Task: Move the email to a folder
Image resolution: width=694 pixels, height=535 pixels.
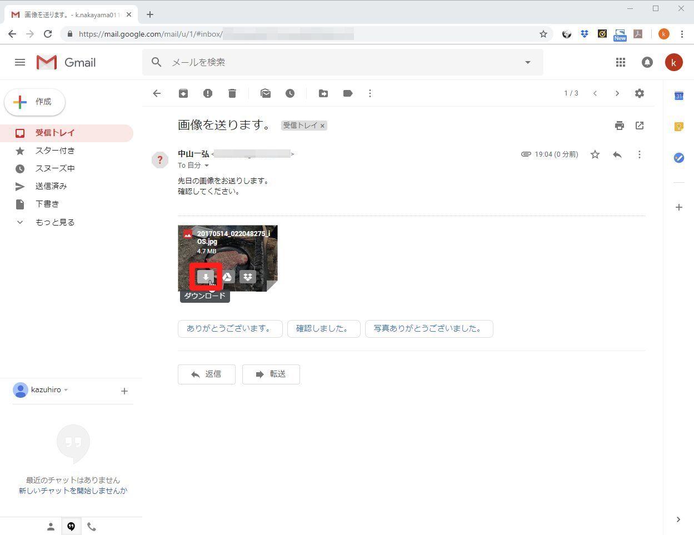Action: click(x=323, y=93)
